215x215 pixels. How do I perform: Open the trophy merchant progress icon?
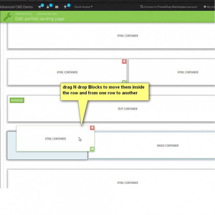coord(65,7)
